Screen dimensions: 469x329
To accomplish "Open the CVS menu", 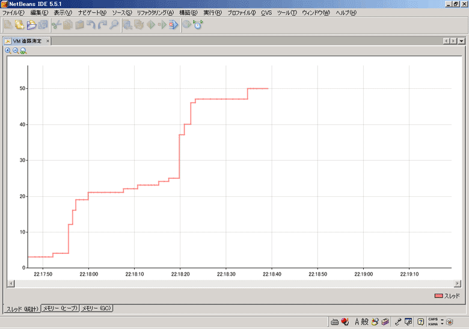I will tap(266, 13).
